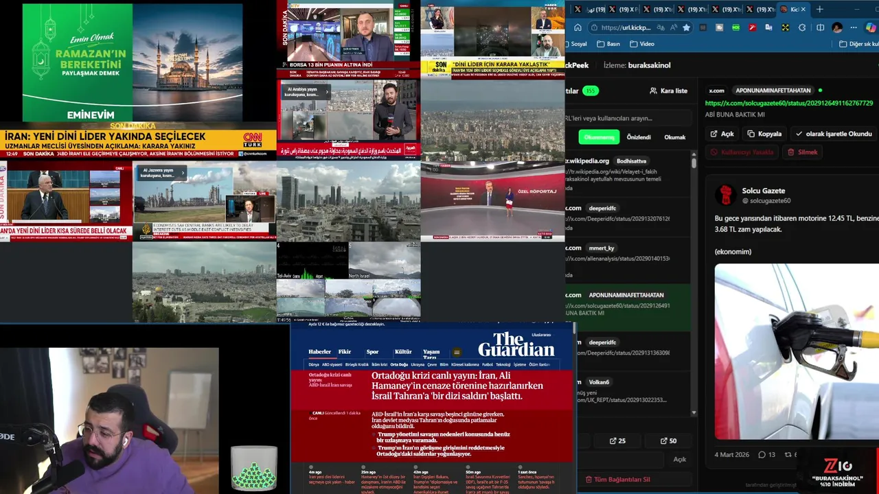Open browser settings and more menu
Image resolution: width=879 pixels, height=494 pixels.
coord(854,27)
